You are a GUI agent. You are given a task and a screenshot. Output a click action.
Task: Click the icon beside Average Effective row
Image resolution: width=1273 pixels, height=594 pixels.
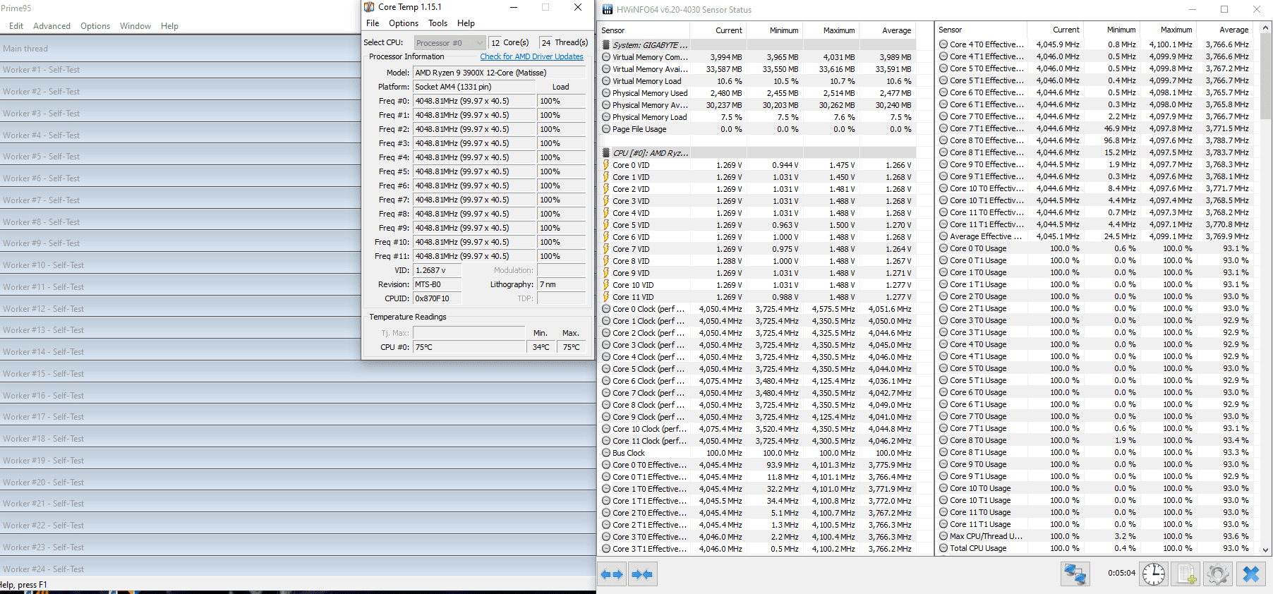943,236
